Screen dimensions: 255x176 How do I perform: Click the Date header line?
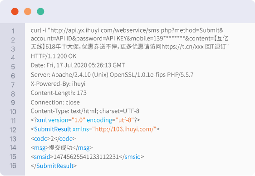pos(78,65)
